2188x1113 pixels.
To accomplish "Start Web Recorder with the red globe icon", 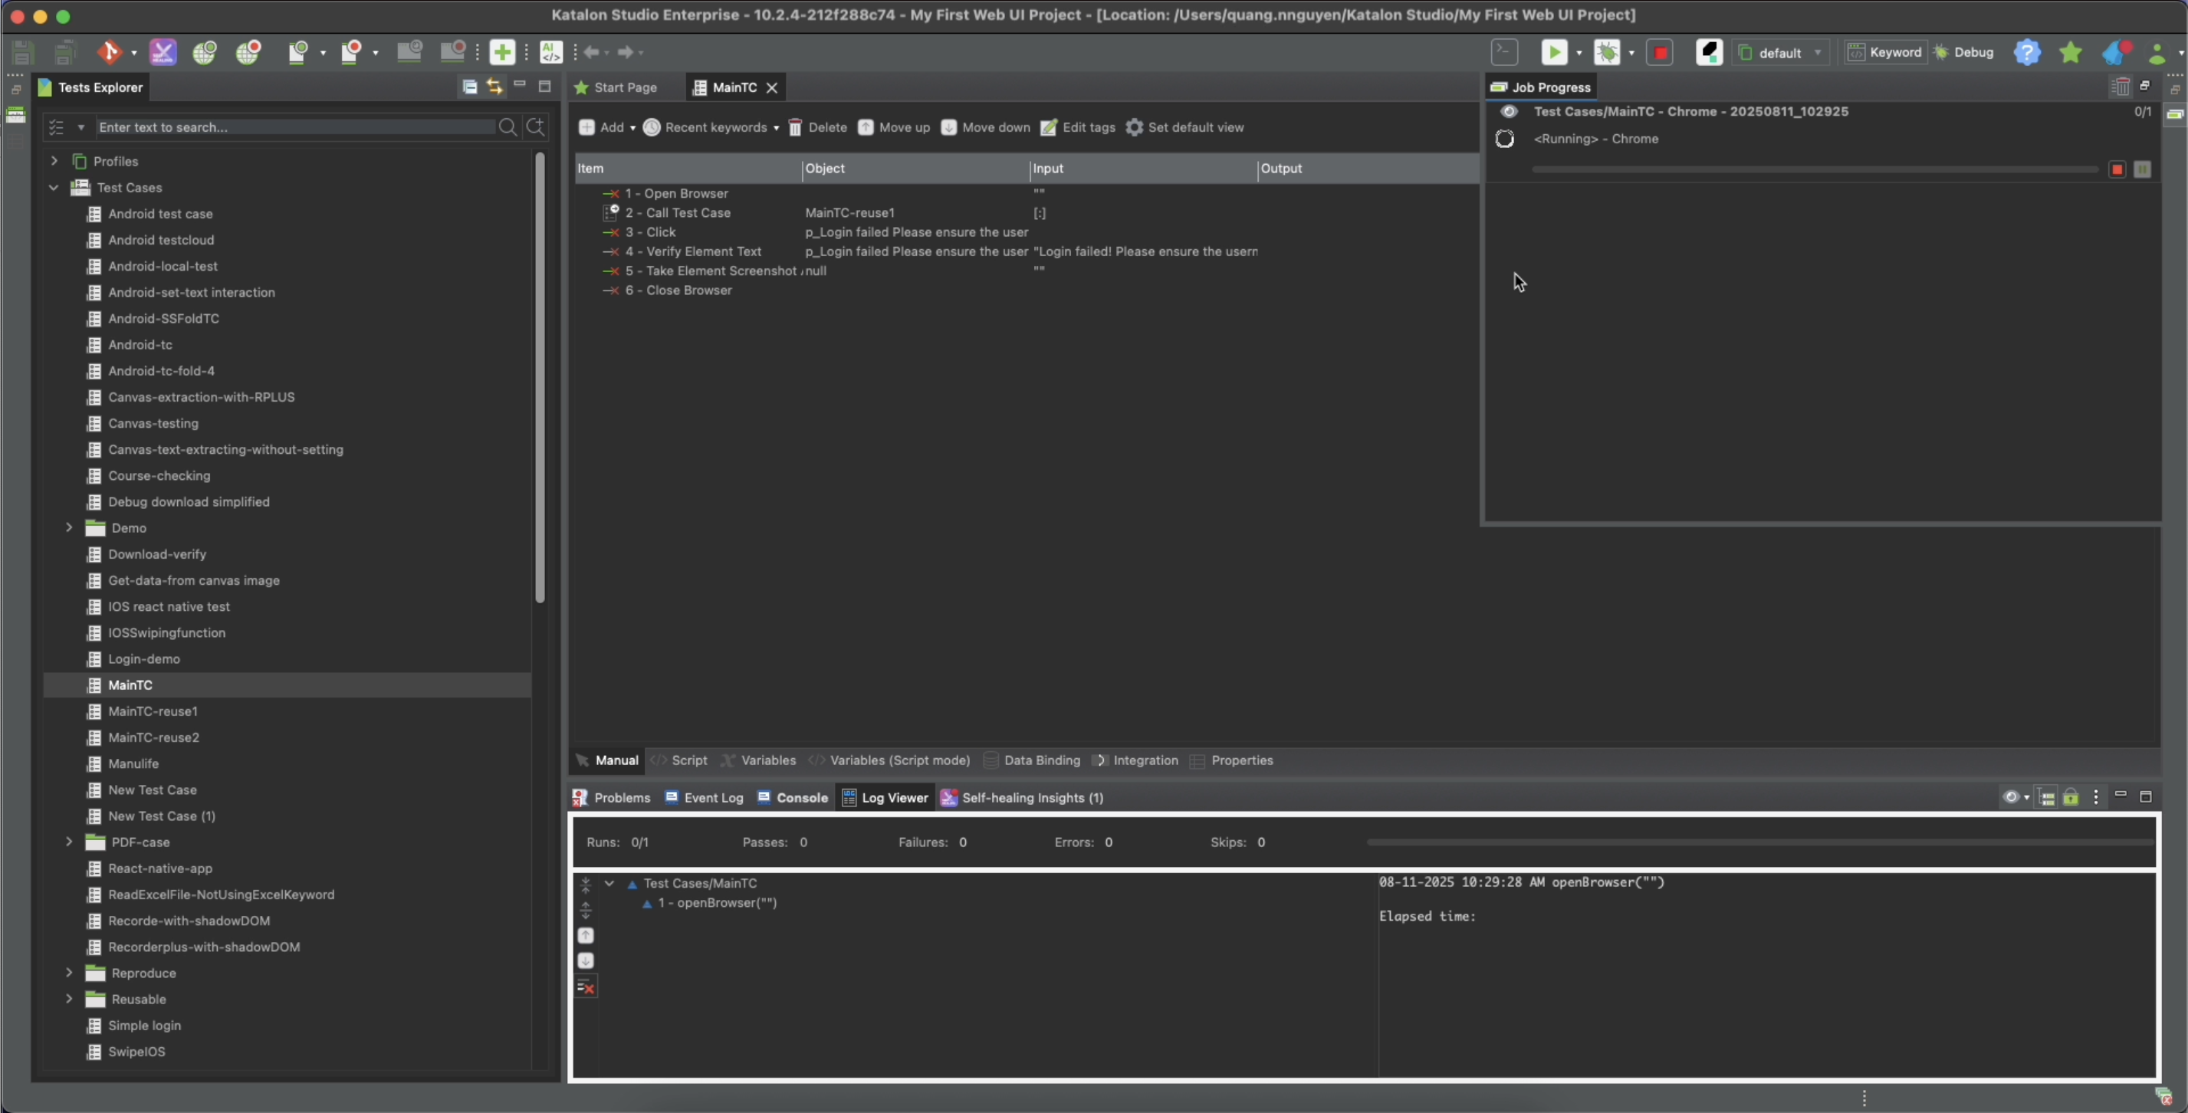I will [x=249, y=53].
